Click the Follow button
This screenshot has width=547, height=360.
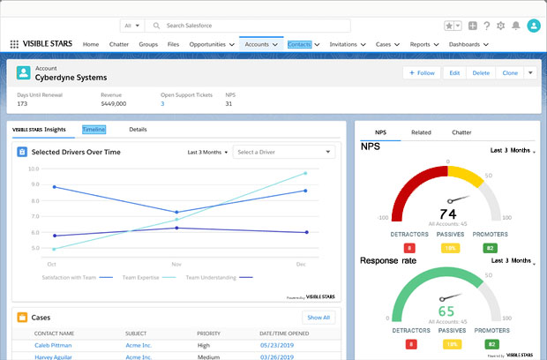(423, 72)
